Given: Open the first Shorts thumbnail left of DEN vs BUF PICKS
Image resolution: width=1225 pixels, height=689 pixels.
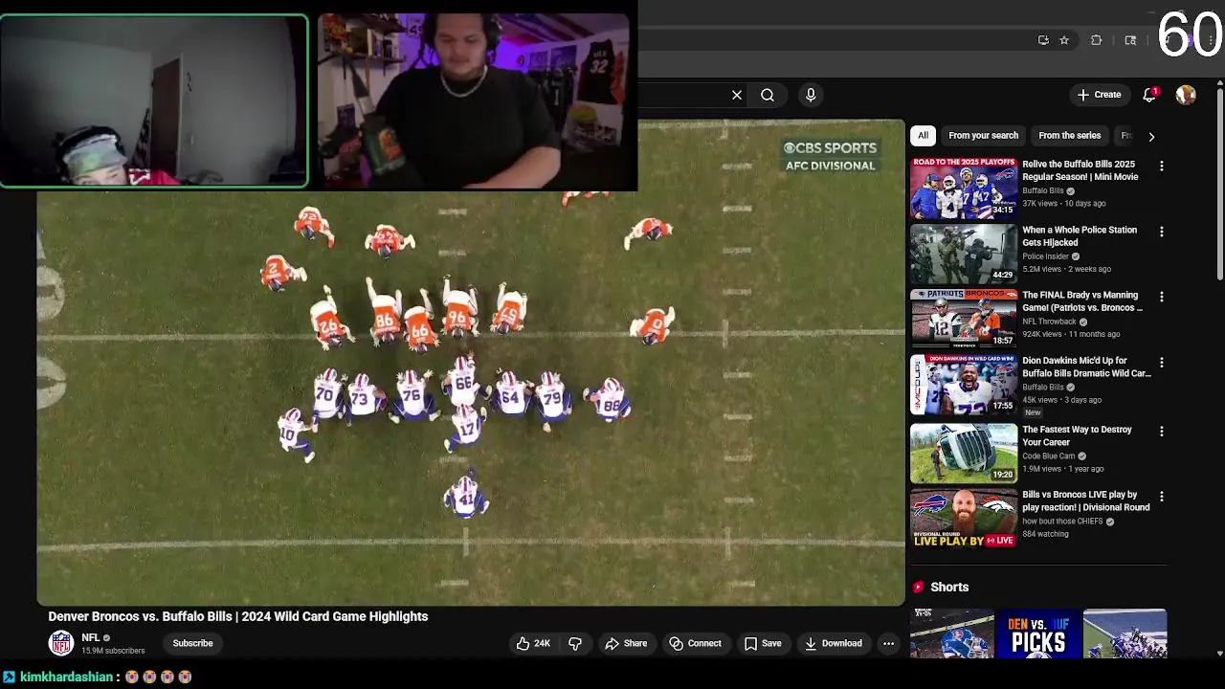Looking at the screenshot, I should tap(952, 633).
